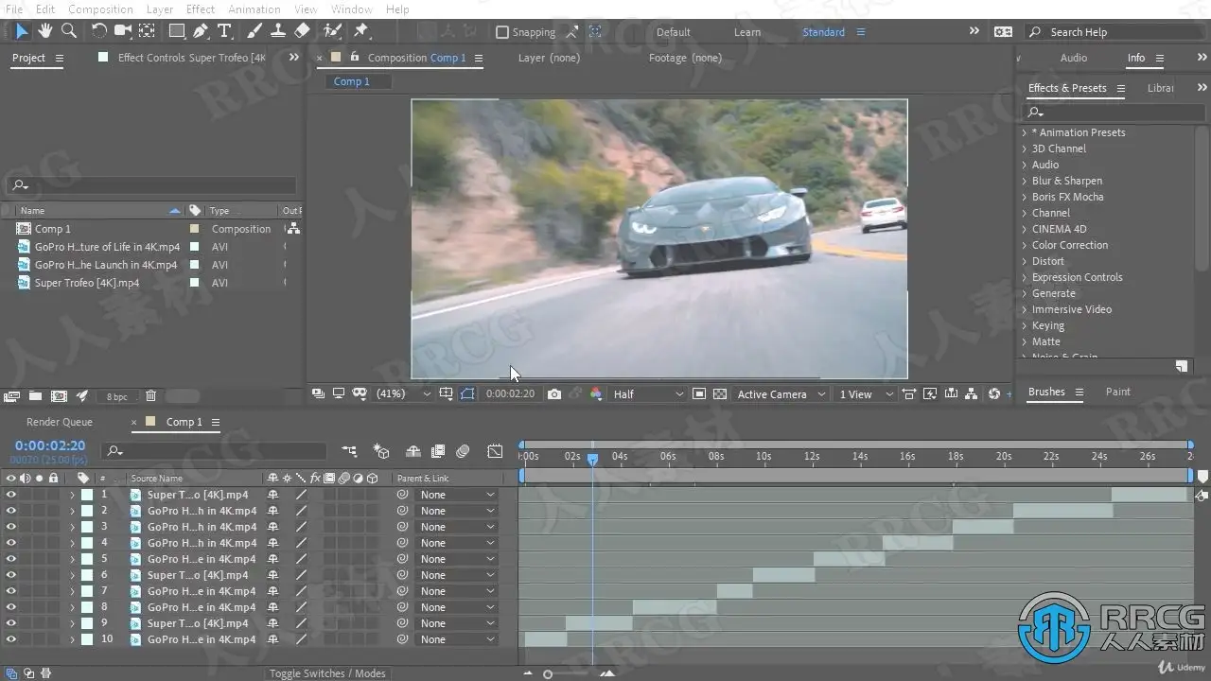Viewport: 1211px width, 681px height.
Task: Delete selected project item with trash icon
Action: [x=150, y=396]
